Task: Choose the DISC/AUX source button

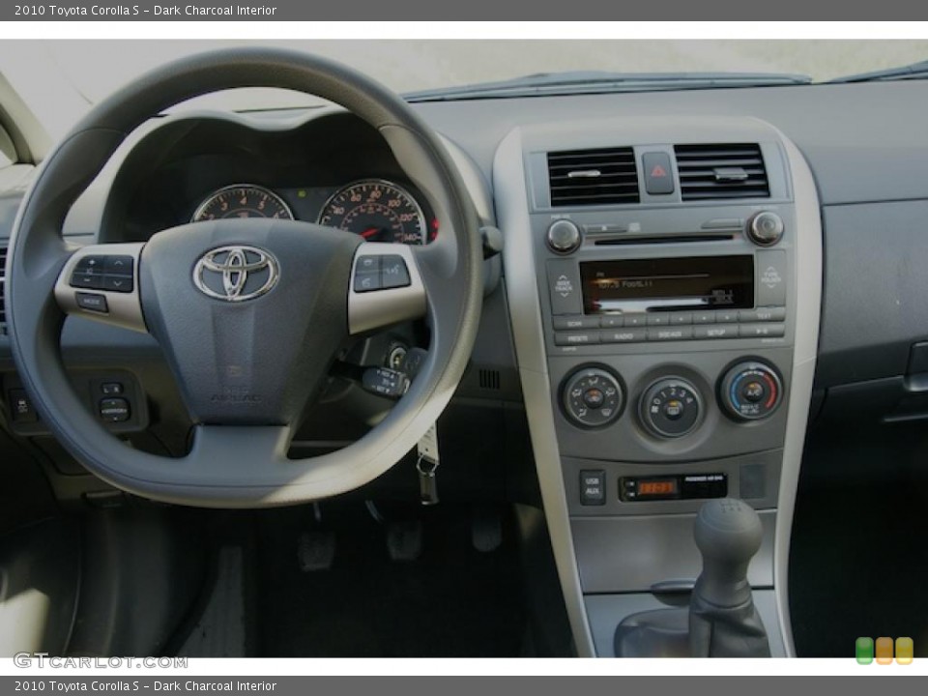Action: coord(669,333)
